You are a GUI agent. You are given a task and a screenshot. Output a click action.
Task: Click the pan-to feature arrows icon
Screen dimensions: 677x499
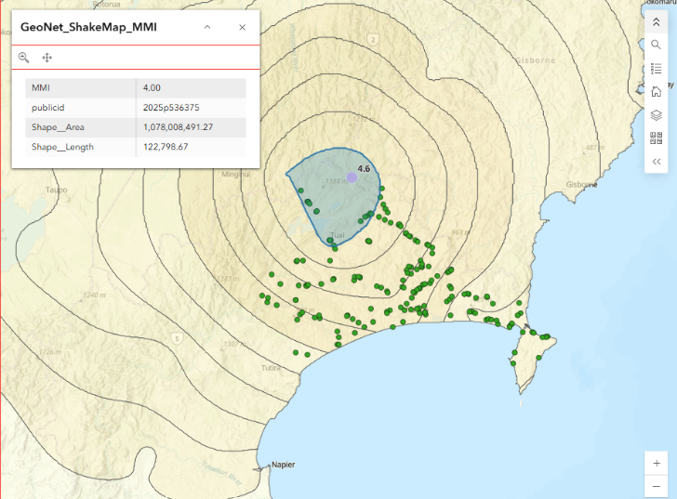coord(47,58)
